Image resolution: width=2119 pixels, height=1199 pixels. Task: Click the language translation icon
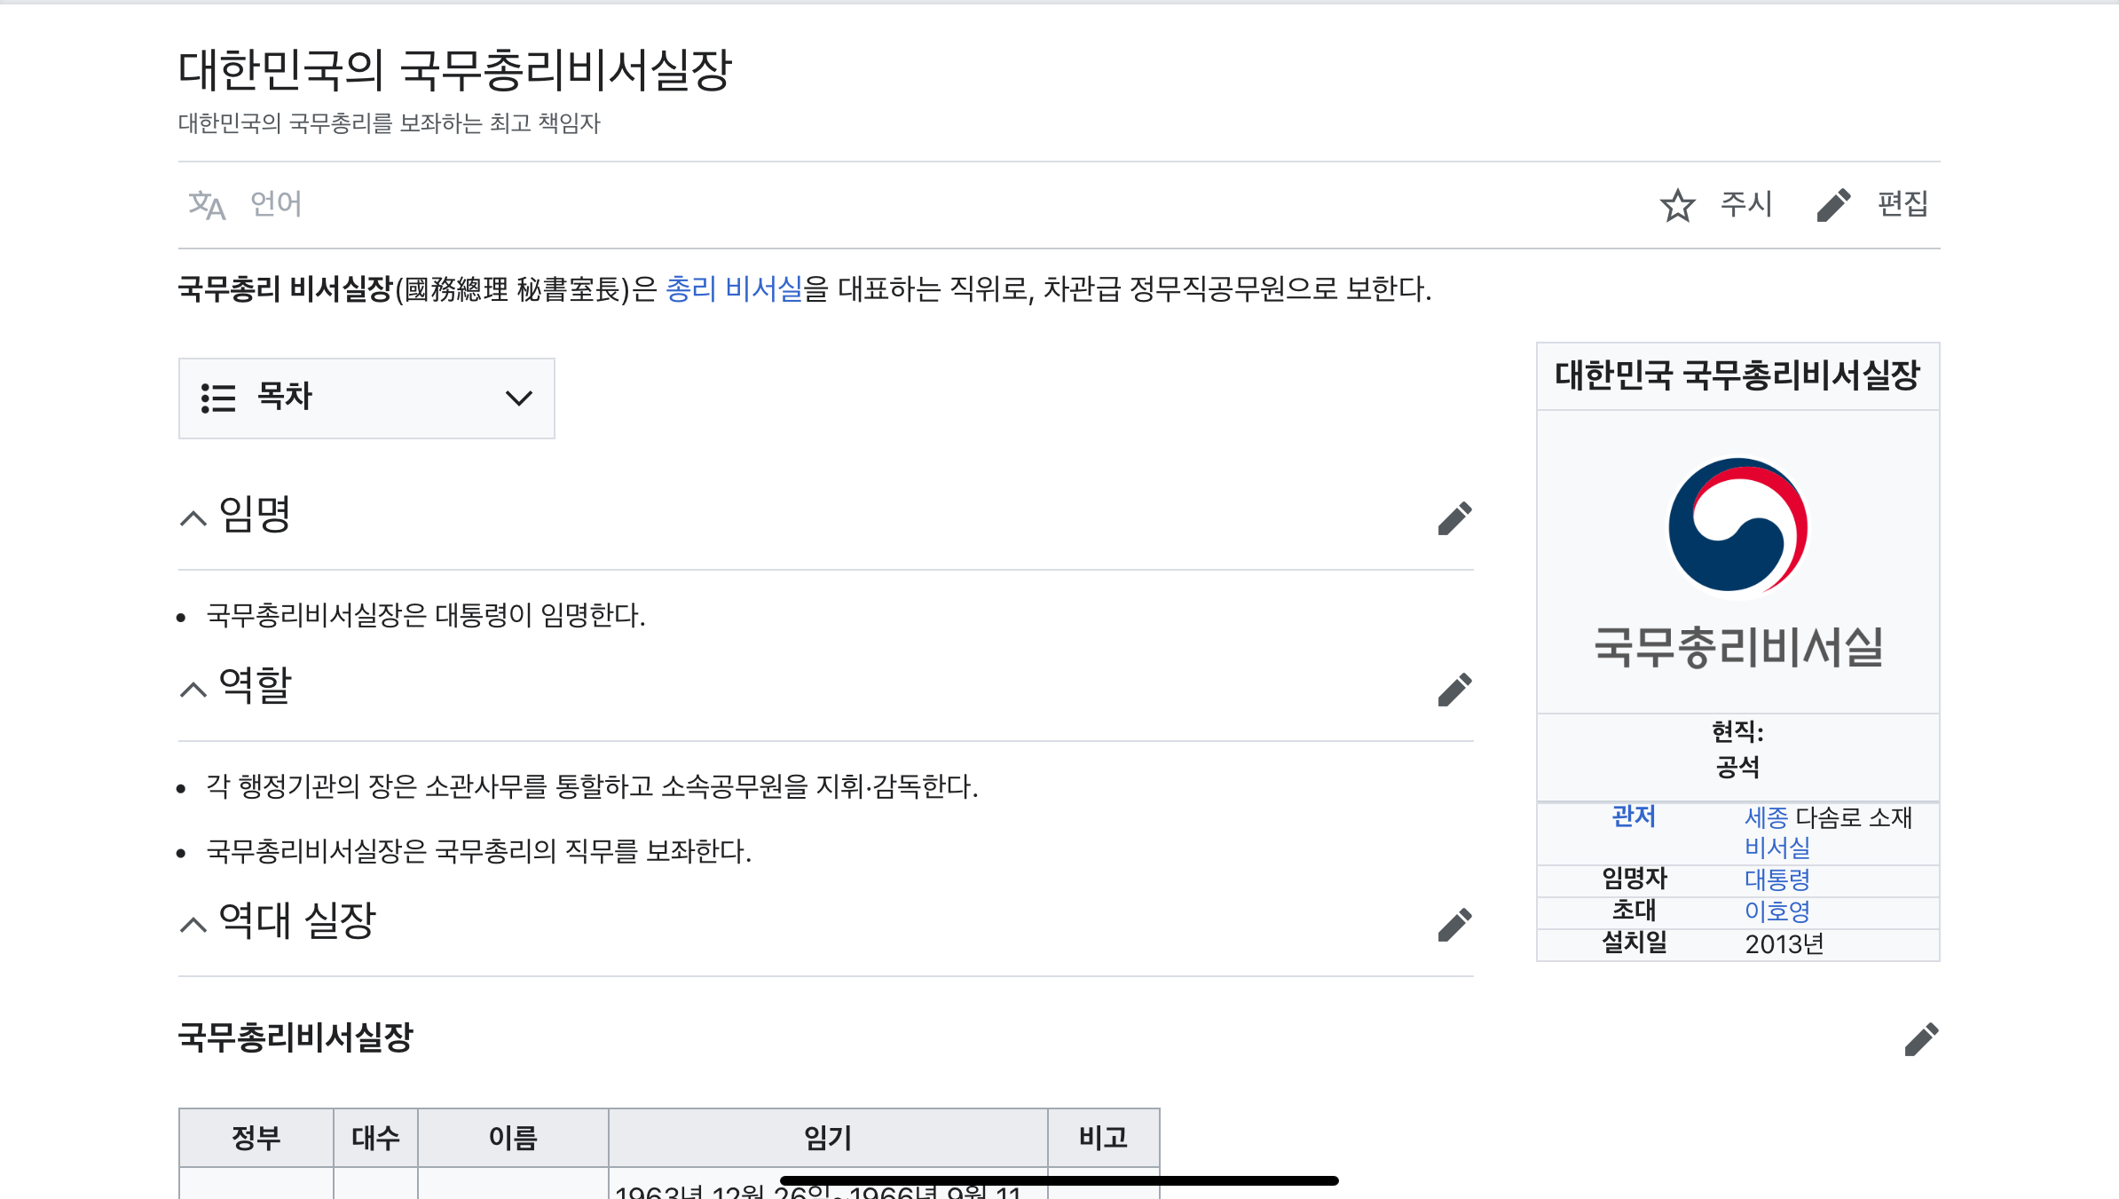point(207,205)
